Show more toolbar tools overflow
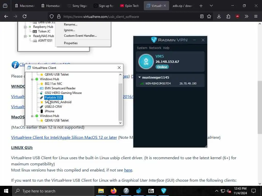Screen dimensions: 262x196 [246, 17]
